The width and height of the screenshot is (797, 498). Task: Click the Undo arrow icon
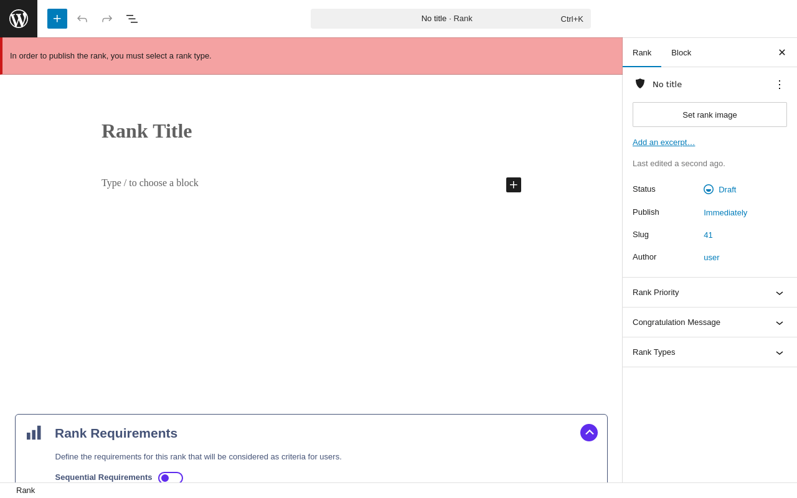tap(82, 19)
